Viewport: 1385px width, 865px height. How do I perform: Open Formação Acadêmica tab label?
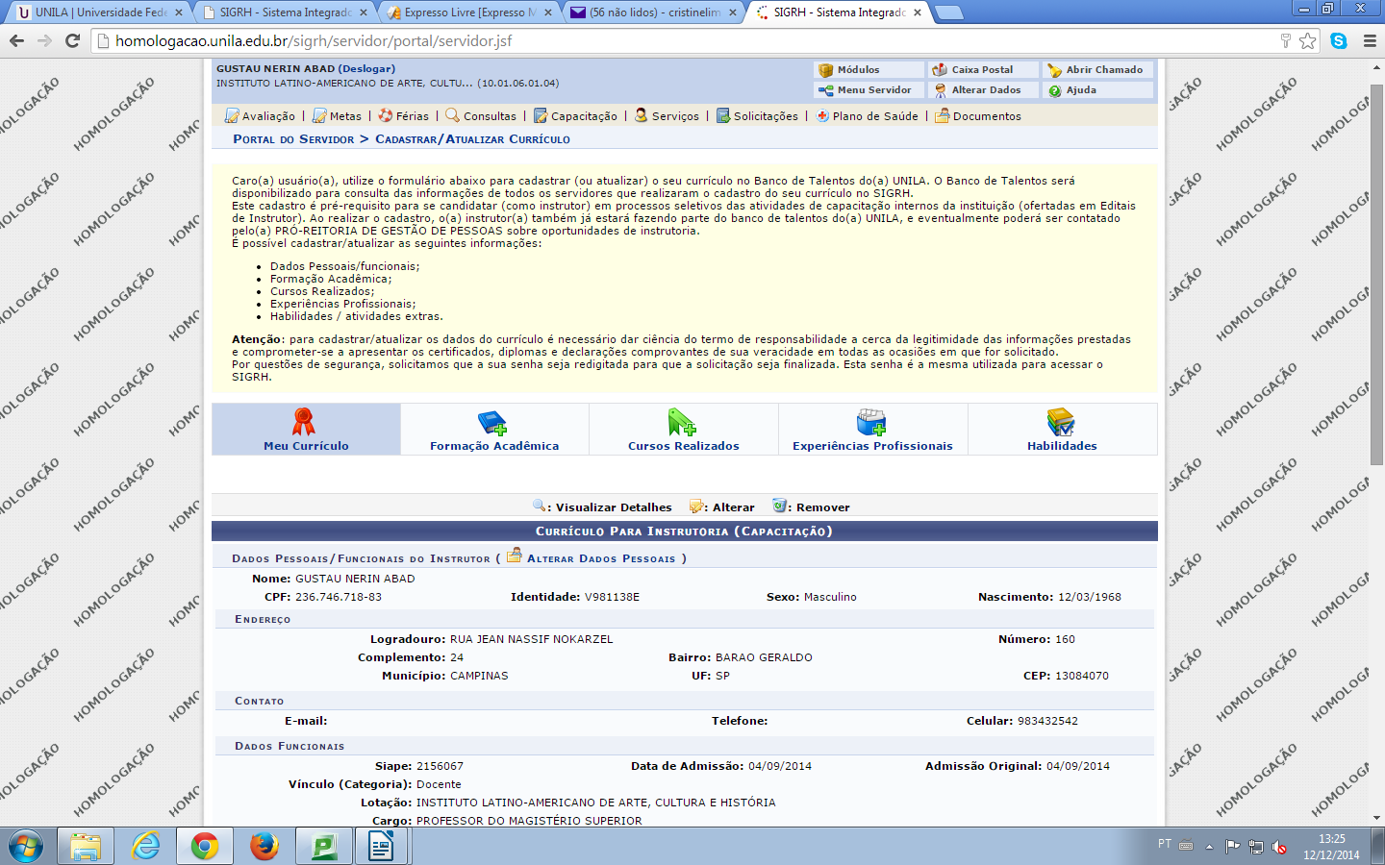point(494,446)
